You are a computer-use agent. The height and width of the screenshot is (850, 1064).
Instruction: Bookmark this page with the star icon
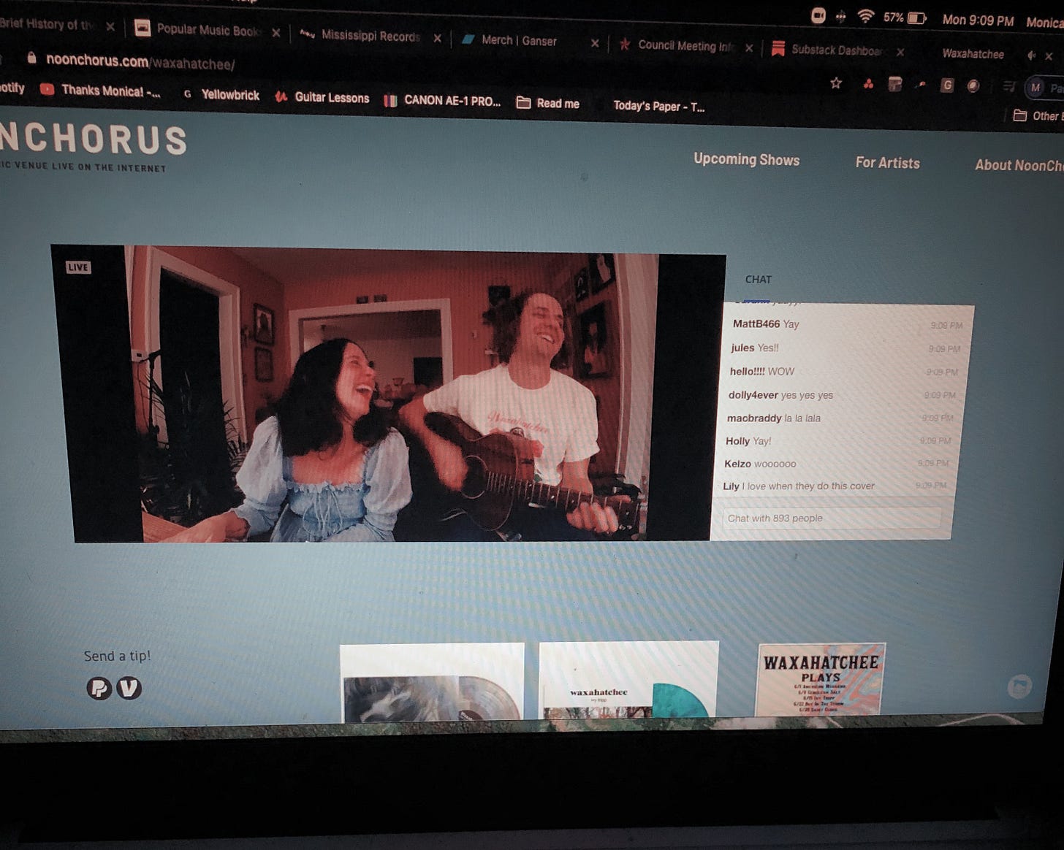pos(836,83)
